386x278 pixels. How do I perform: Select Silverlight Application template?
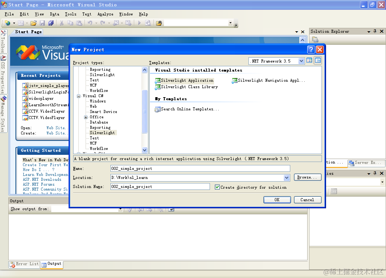click(184, 81)
